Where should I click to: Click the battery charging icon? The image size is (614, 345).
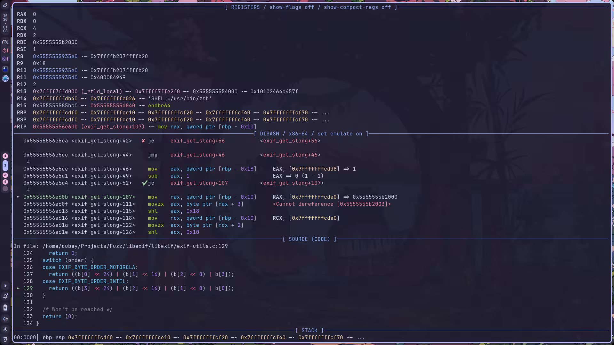point(5,308)
